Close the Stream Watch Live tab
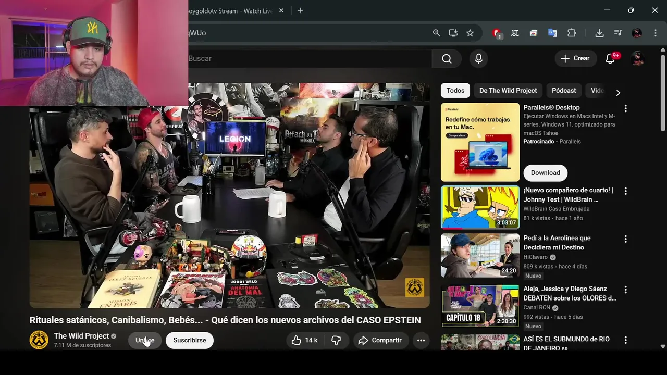 coord(281,10)
